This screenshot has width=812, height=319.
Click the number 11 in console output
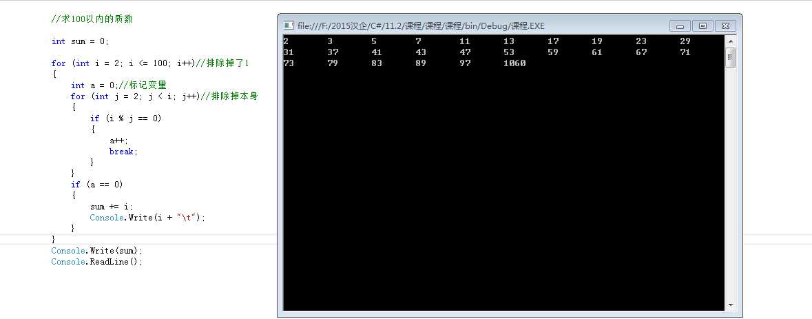click(x=464, y=41)
